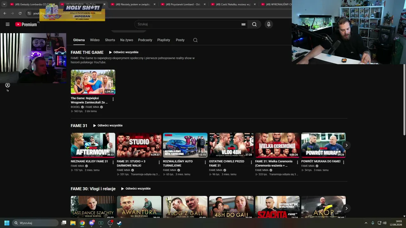
Task: Open the Shorts tab
Action: (110, 40)
